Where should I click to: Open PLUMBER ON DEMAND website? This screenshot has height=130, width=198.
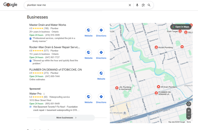tap(101, 75)
